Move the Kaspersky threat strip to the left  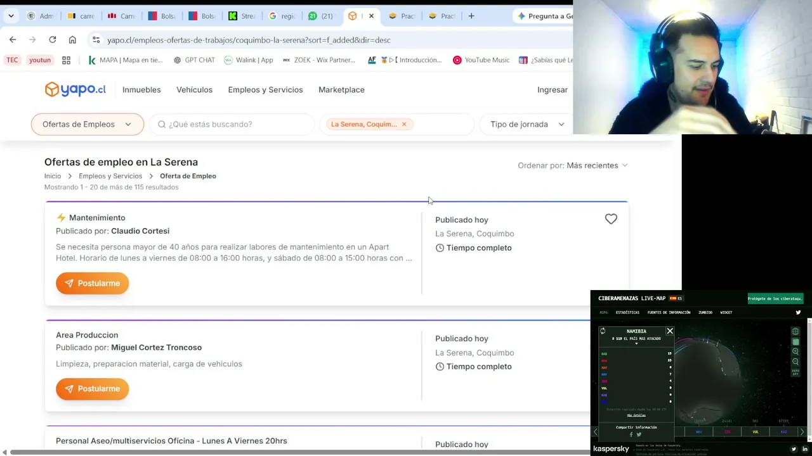pyautogui.click(x=595, y=432)
